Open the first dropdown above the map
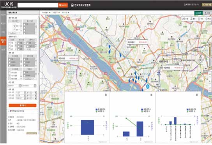This screenshot has height=145, width=212. click(46, 12)
